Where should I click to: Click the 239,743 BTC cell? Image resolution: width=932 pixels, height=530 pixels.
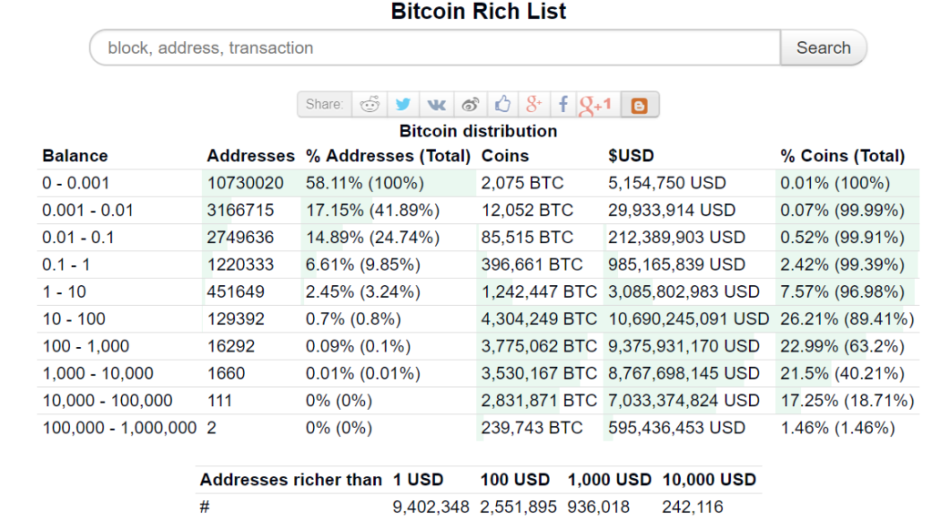click(x=532, y=428)
